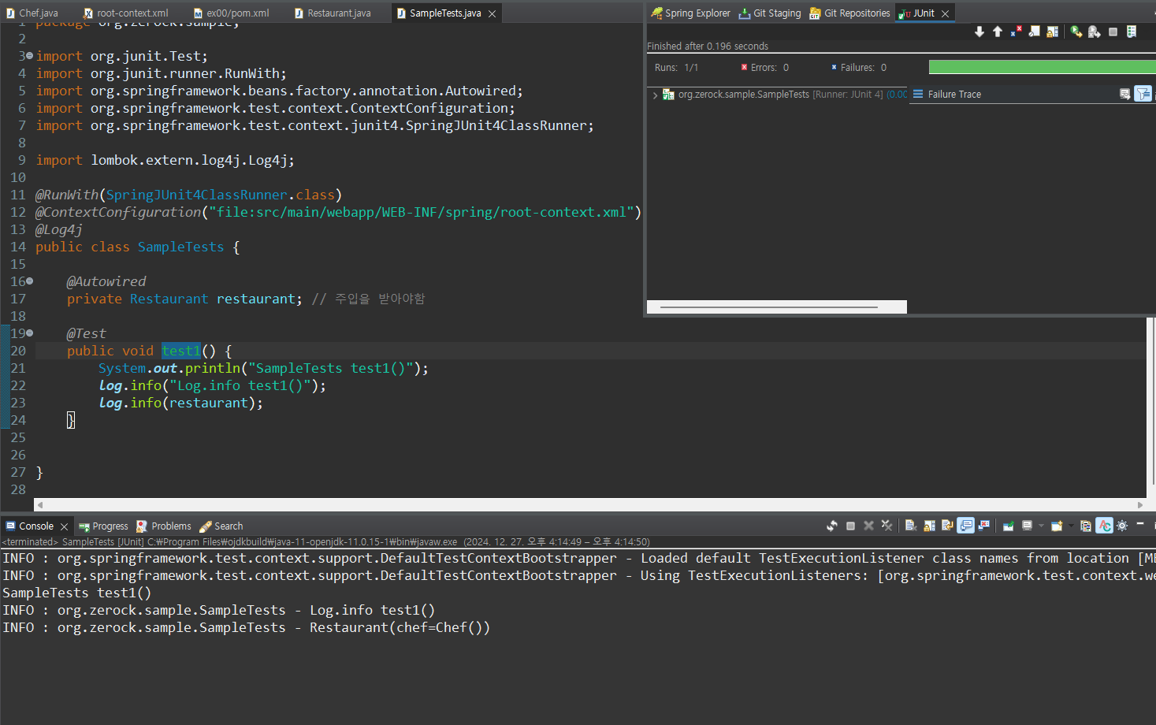Toggle the stack trace filter button
The width and height of the screenshot is (1156, 725).
click(x=1143, y=94)
